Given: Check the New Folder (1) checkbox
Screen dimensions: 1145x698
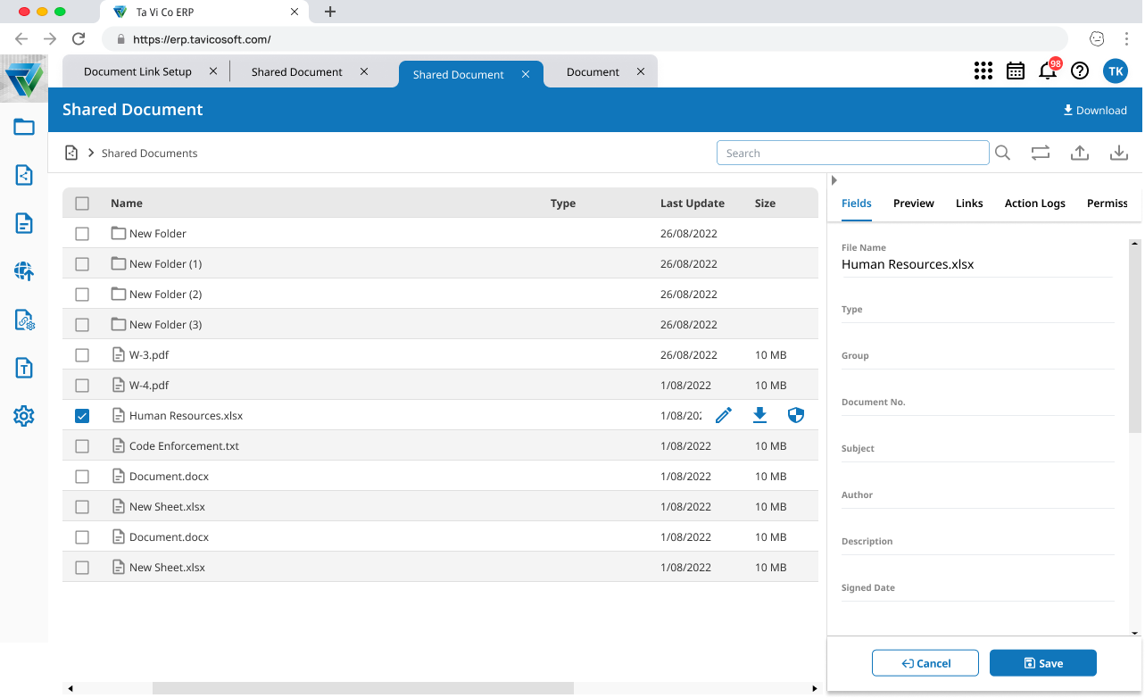Looking at the screenshot, I should [x=82, y=264].
